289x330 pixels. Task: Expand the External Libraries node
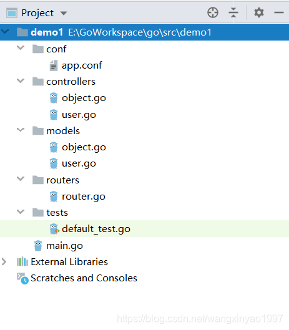4,261
